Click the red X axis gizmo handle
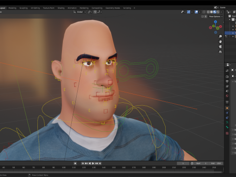The image size is (236, 177). click(220, 27)
